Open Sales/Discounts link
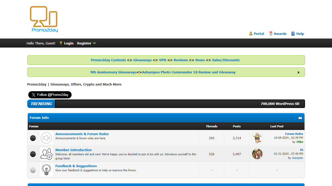Screen dimensions: 332x186 (x=226, y=60)
